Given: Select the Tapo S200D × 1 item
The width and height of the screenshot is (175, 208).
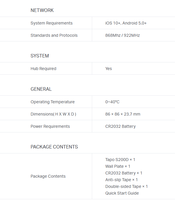Looking at the screenshot, I should 120,160.
